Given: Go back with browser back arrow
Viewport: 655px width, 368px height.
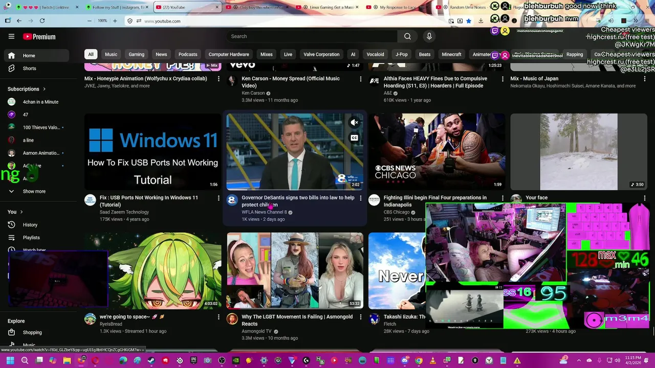Looking at the screenshot, I should 19,21.
